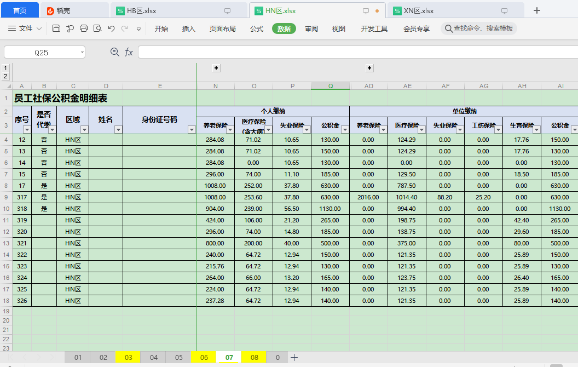Open quick access toolbar customize arrow

138,28
